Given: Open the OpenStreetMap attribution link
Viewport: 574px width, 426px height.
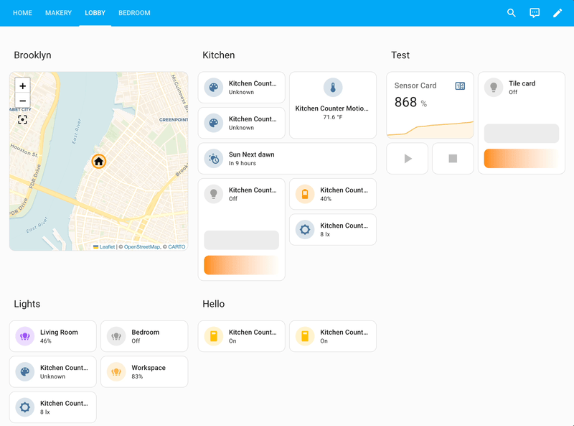Looking at the screenshot, I should tap(143, 246).
